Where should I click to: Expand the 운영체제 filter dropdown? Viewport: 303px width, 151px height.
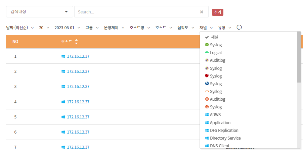pyautogui.click(x=114, y=28)
